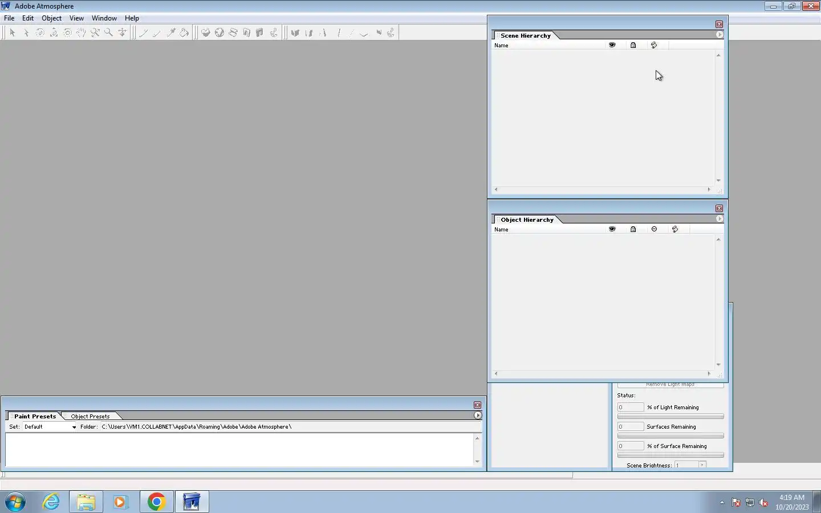Click Scene Hierarchy scroll left arrow
The image size is (821, 513).
(496, 189)
